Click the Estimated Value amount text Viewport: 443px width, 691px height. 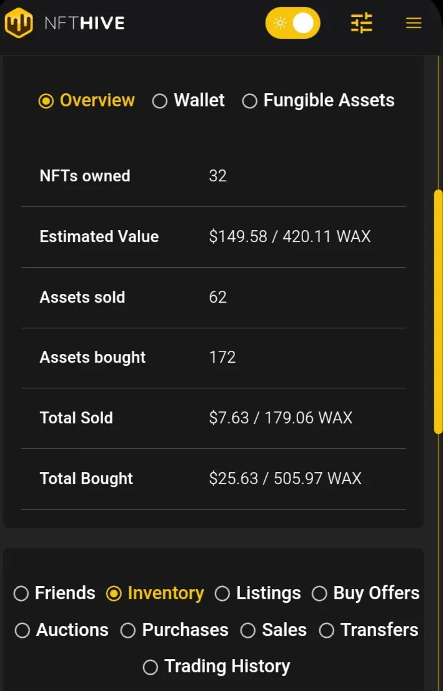coord(290,236)
